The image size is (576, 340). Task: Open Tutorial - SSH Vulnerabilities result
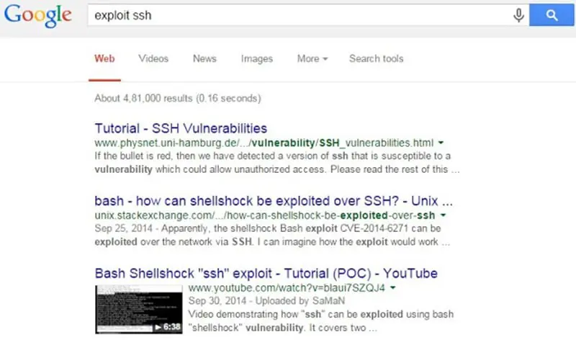coord(181,129)
